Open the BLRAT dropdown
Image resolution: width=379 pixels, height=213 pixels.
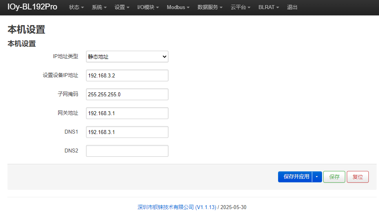[269, 7]
